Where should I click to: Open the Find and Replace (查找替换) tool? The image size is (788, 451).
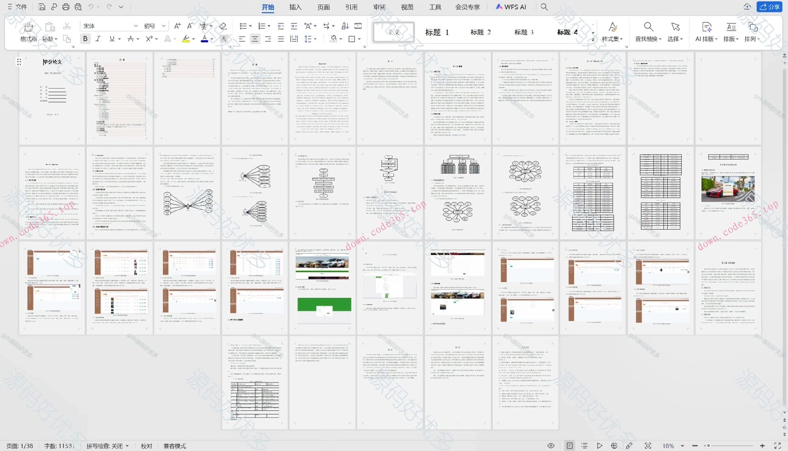(648, 32)
